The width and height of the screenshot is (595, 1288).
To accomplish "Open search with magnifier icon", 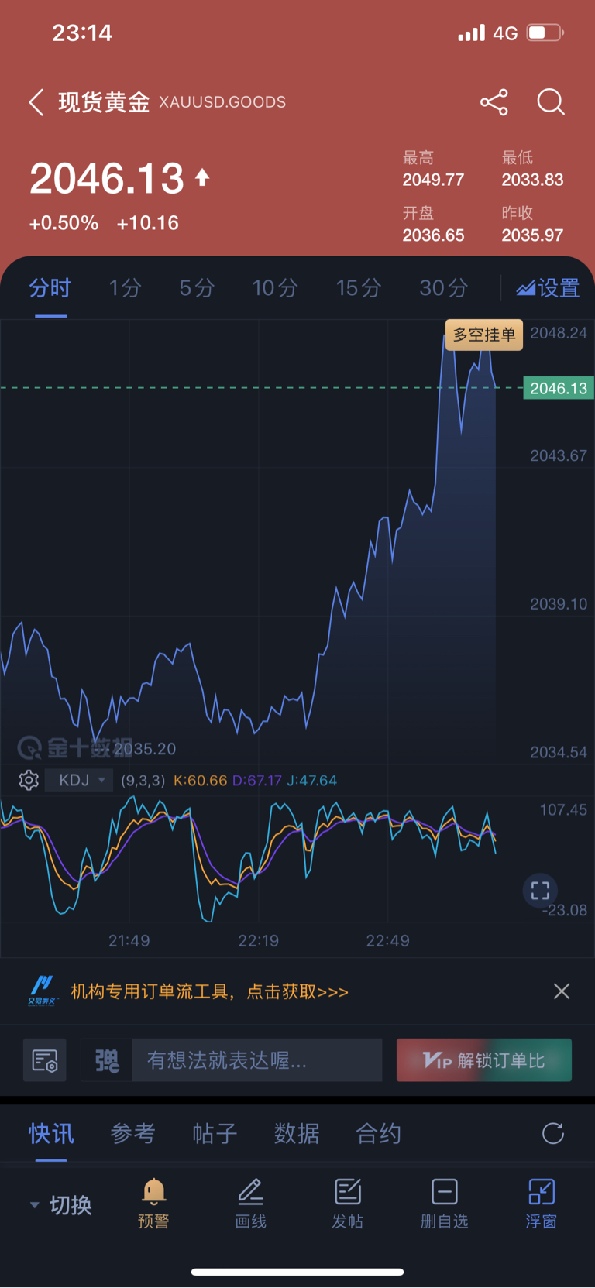I will coord(551,102).
